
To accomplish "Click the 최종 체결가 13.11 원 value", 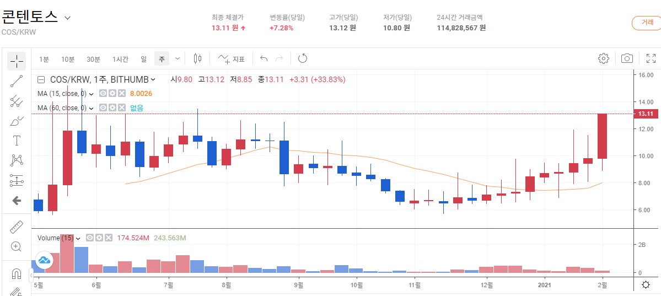I will click(229, 28).
